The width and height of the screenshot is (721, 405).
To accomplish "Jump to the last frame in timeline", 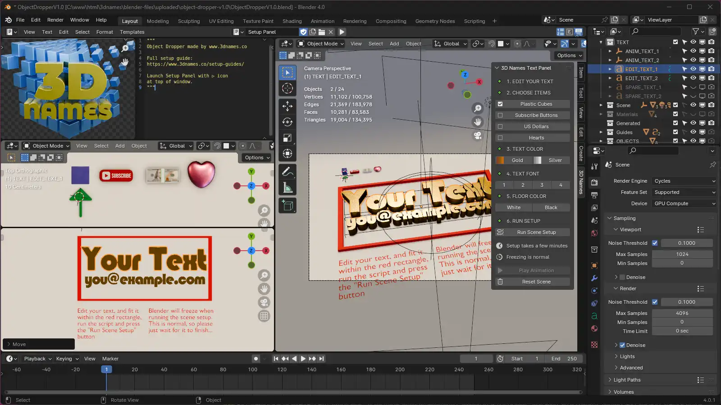I will pyautogui.click(x=321, y=359).
